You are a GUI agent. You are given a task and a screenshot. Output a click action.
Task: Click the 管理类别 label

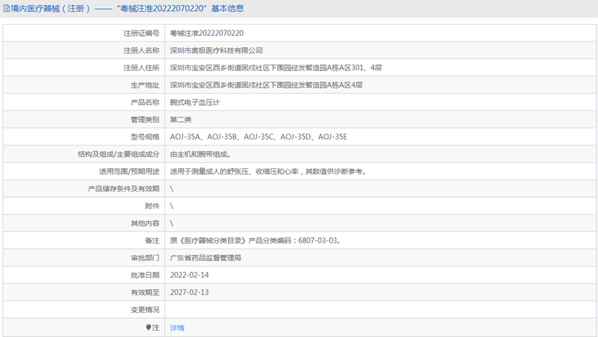pos(145,120)
